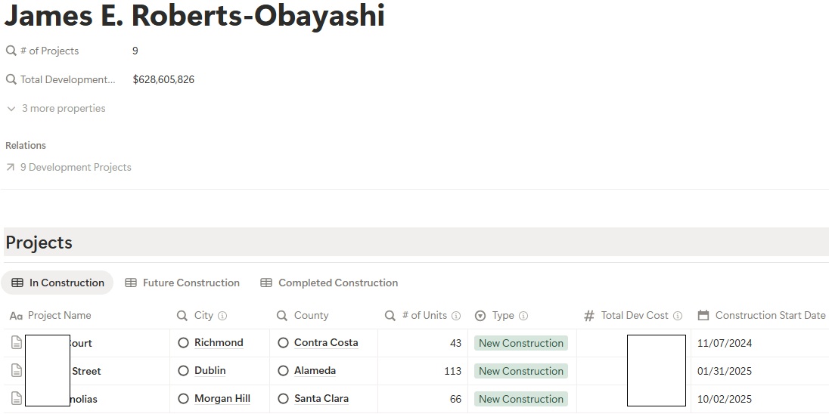Click the dropdown circle icon in Type header
The width and height of the screenshot is (829, 414).
click(x=480, y=316)
